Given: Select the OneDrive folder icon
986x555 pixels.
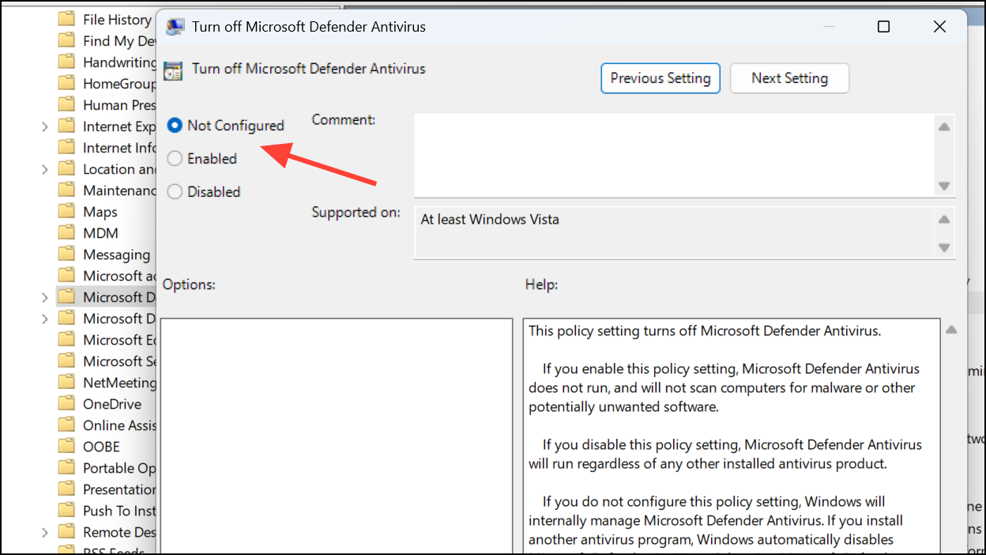Looking at the screenshot, I should [x=68, y=403].
